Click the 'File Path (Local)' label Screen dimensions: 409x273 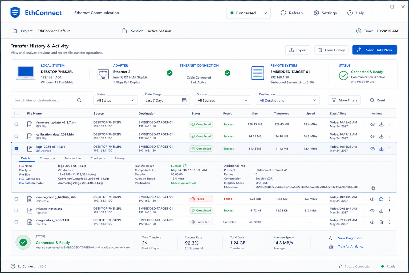[x=30, y=179]
